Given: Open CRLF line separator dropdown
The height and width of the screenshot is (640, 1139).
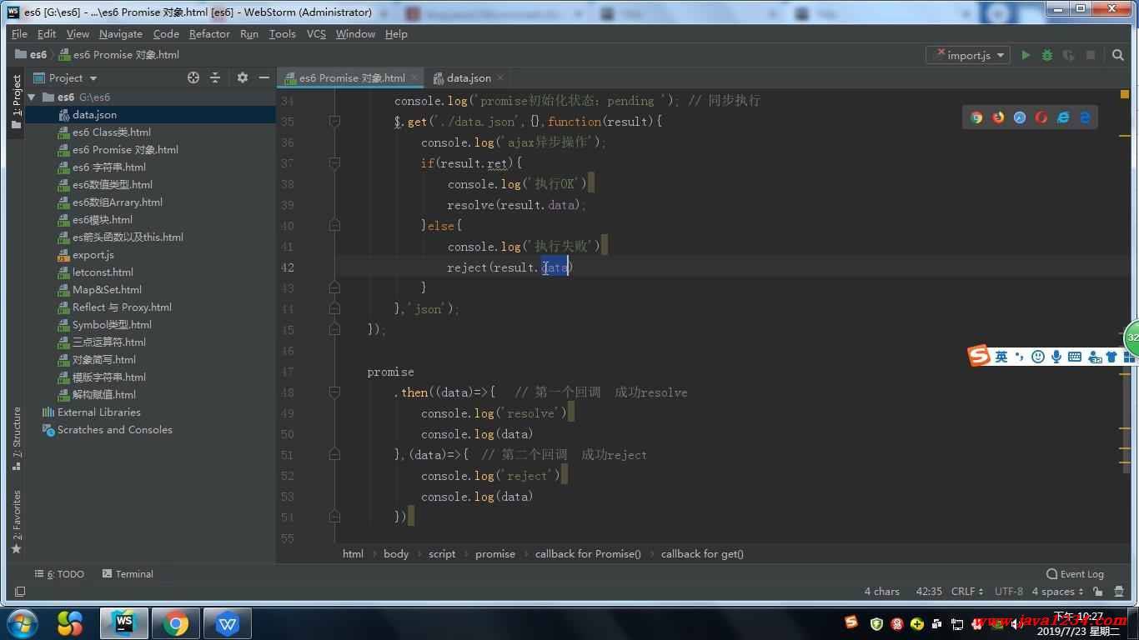Looking at the screenshot, I should coord(967,592).
